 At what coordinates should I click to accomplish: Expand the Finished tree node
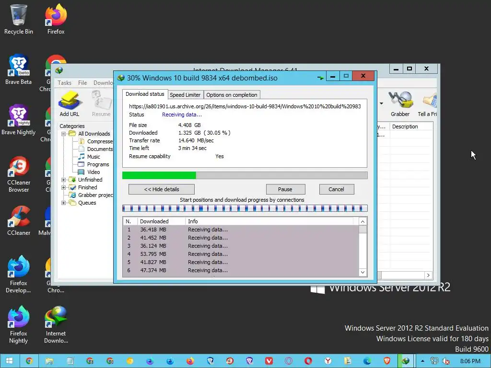[x=64, y=187]
